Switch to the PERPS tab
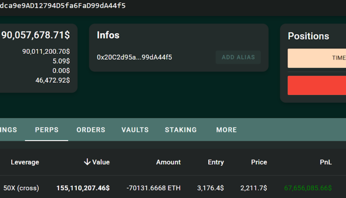 pos(47,130)
